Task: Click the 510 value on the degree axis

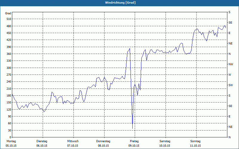Action: point(9,19)
